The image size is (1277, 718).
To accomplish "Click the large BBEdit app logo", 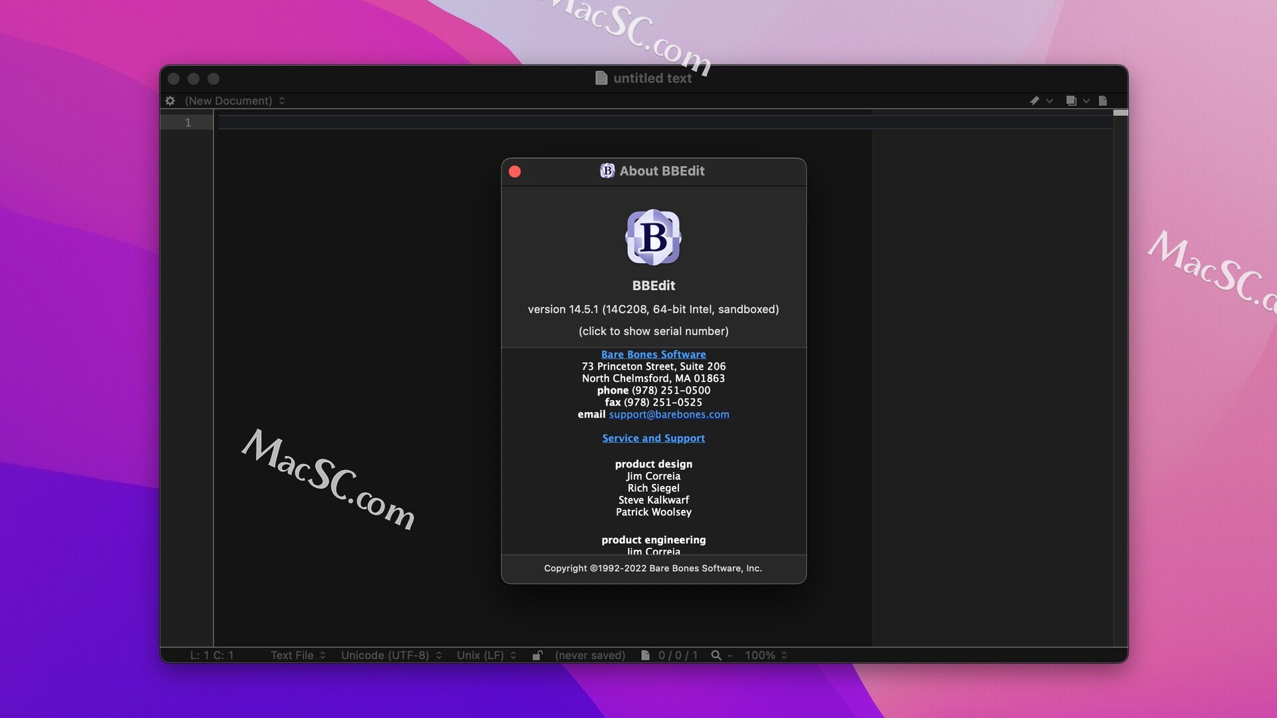I will pos(653,237).
